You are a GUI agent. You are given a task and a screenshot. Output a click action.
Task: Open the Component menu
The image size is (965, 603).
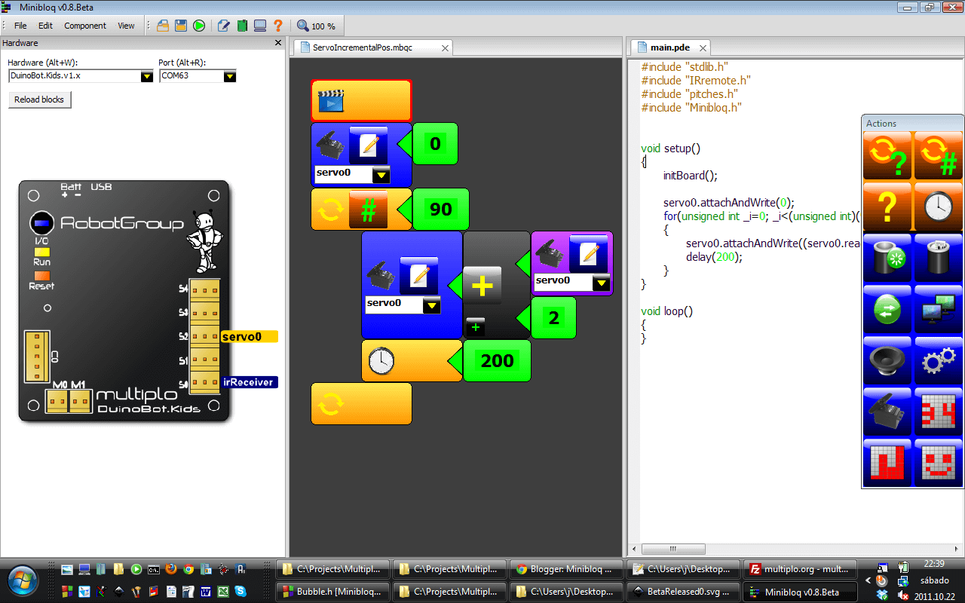pos(85,26)
